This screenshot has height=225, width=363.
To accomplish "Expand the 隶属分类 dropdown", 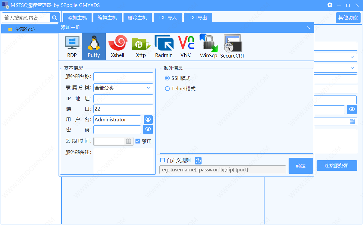I will pos(148,88).
